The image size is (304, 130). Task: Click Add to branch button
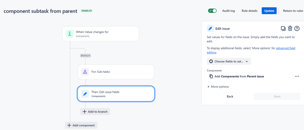(x=95, y=111)
